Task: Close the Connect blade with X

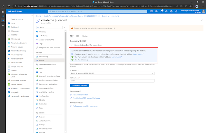Action: [201, 20]
